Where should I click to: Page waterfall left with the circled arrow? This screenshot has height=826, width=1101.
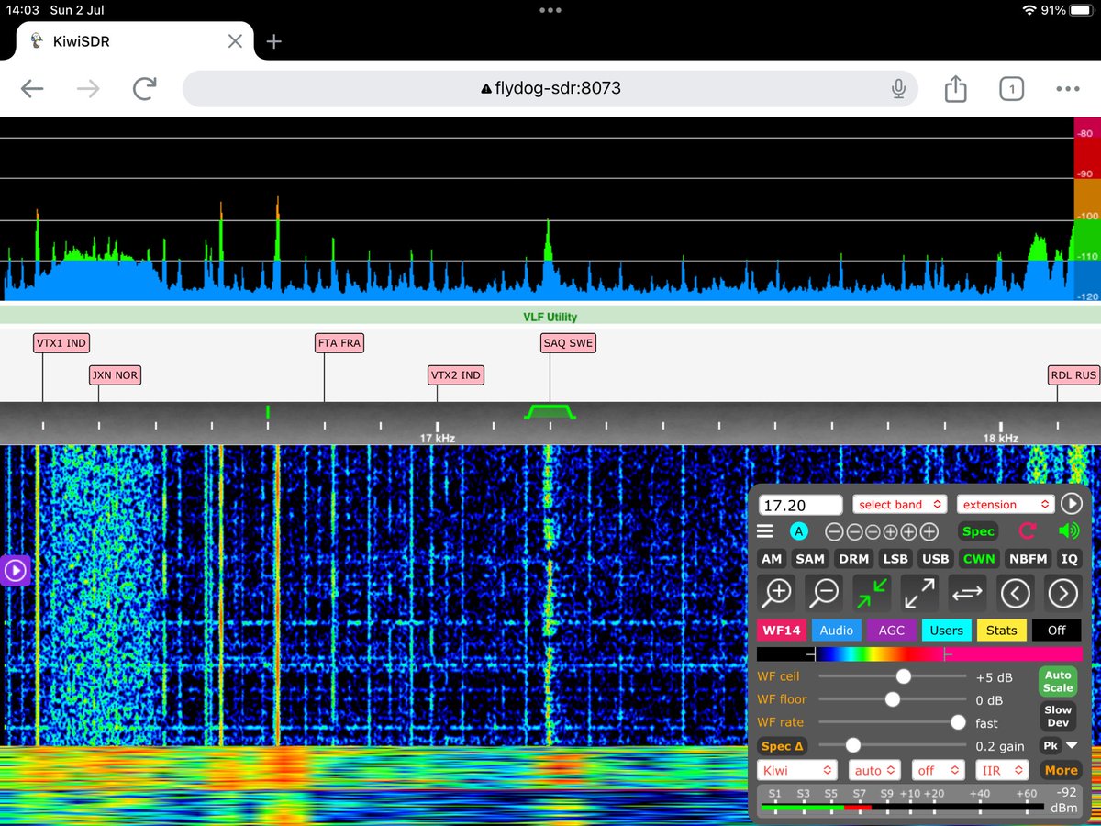(1015, 593)
